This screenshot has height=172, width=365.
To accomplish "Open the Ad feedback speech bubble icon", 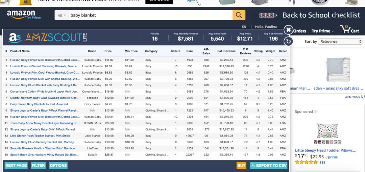I will [x=363, y=97].
